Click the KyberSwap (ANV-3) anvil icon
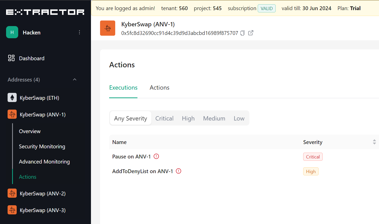Viewport: 379px width, 224px height. coord(12,210)
